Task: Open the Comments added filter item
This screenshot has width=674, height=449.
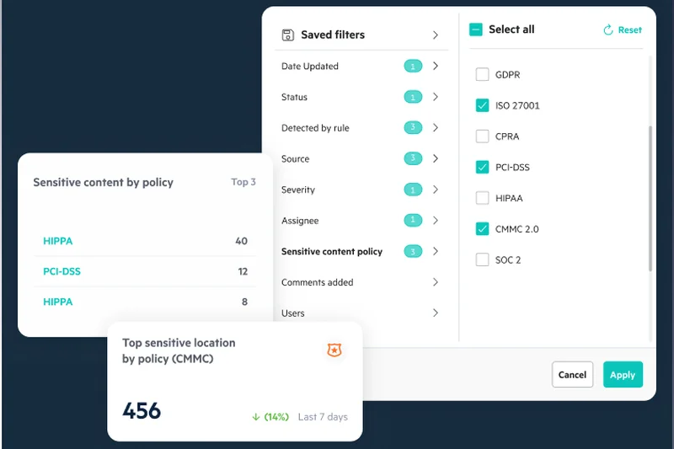Action: coord(318,282)
